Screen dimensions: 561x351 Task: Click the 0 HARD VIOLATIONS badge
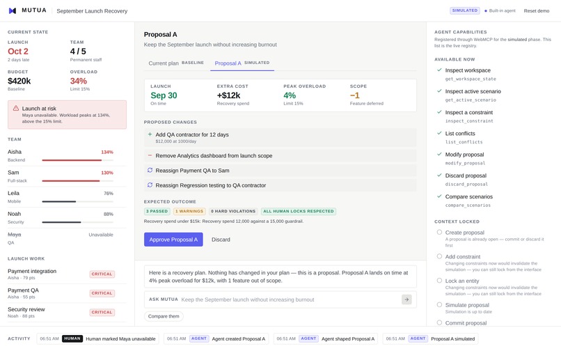coord(233,211)
